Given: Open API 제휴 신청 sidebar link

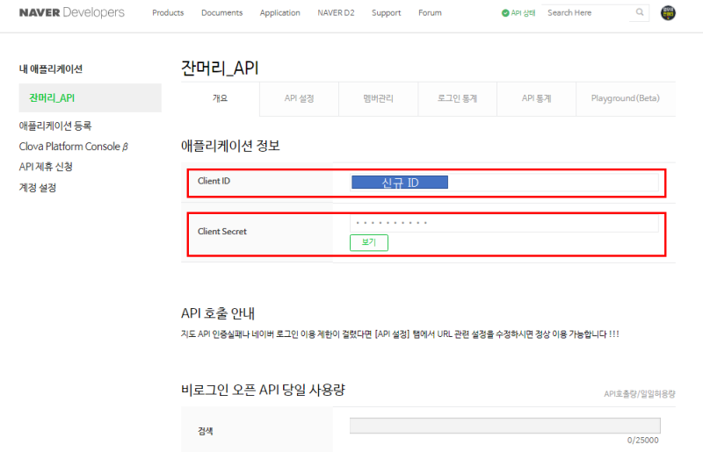Looking at the screenshot, I should click(46, 167).
